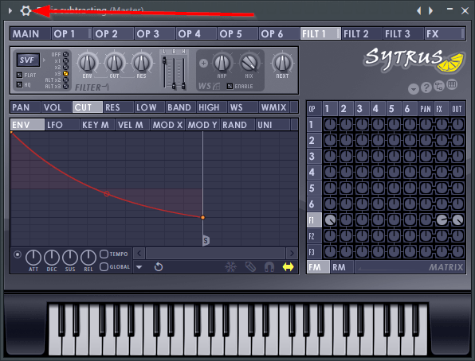
Task: Switch the matrix to RM mode
Action: point(342,267)
